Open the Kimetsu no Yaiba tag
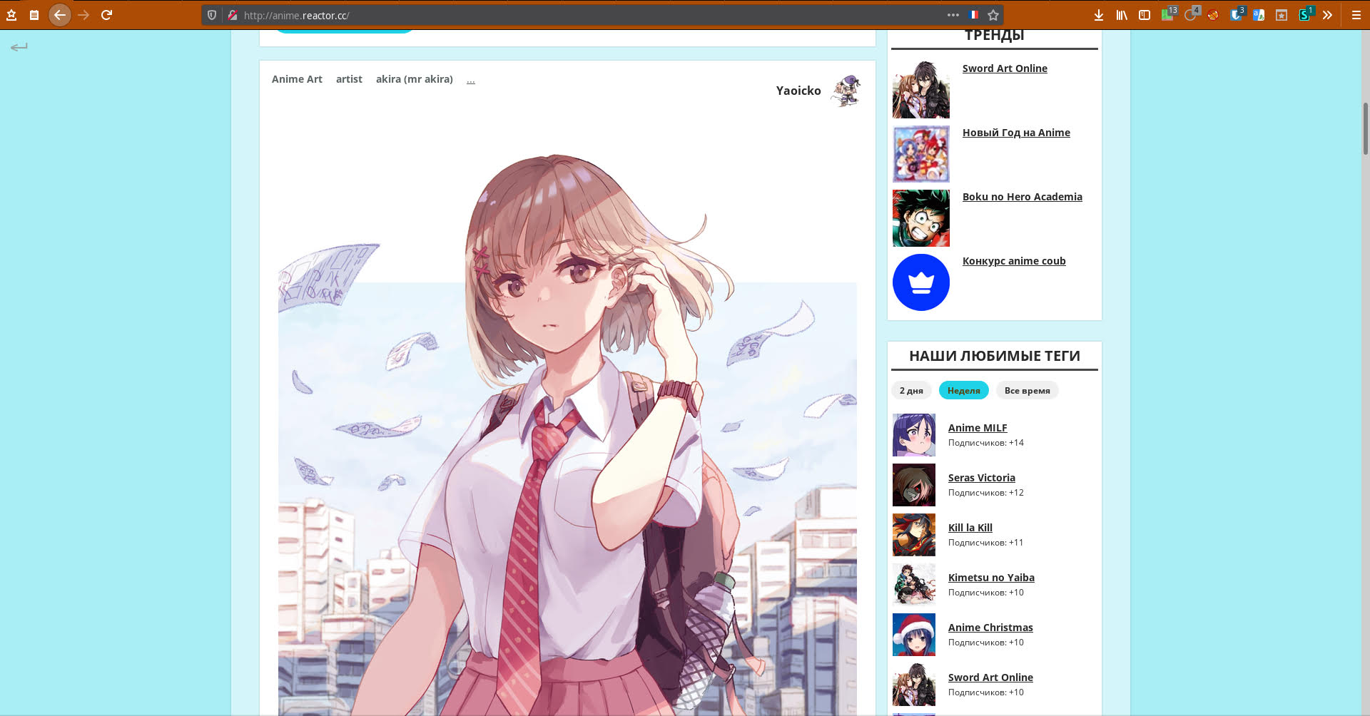Viewport: 1370px width, 716px height. [x=991, y=578]
